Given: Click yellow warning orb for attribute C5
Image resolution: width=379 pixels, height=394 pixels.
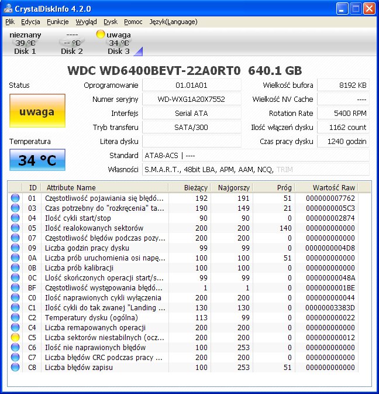Looking at the screenshot, I should [15, 337].
